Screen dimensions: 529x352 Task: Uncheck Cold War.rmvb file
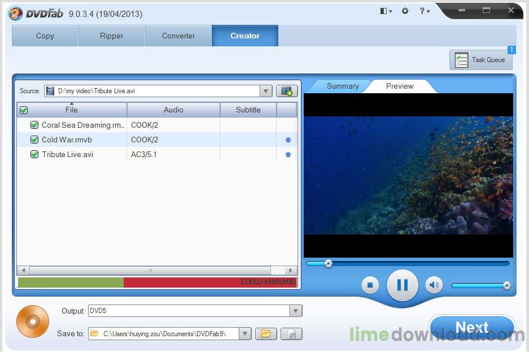click(34, 140)
